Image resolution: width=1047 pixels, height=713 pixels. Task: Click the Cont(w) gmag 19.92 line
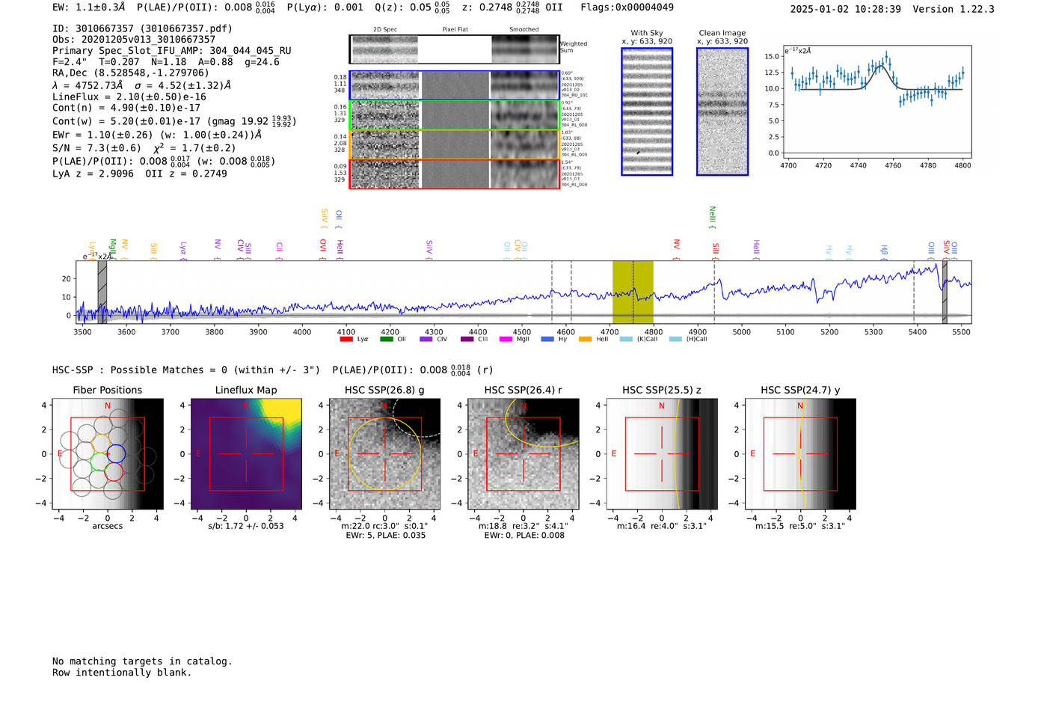(x=174, y=120)
